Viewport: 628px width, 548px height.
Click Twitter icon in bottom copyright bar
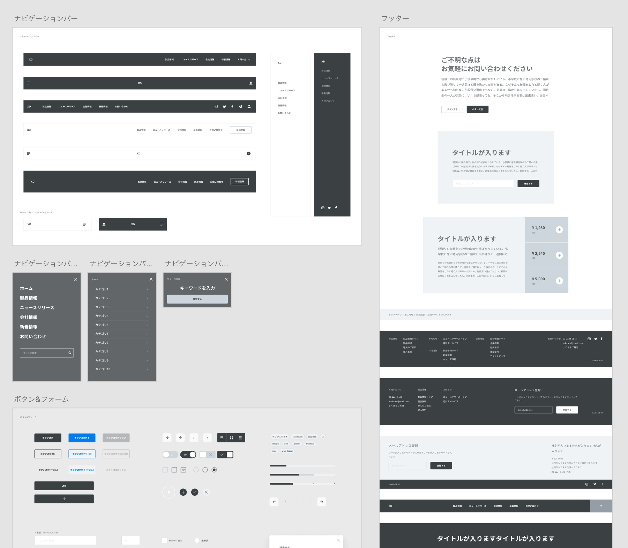595,484
